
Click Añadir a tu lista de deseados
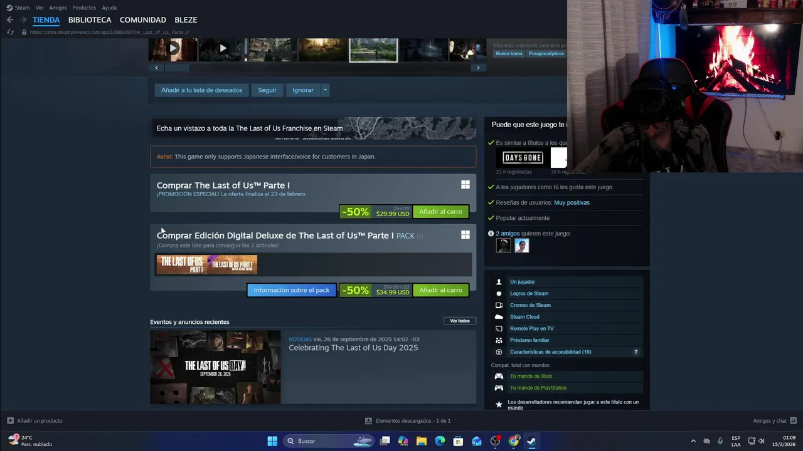tap(201, 90)
